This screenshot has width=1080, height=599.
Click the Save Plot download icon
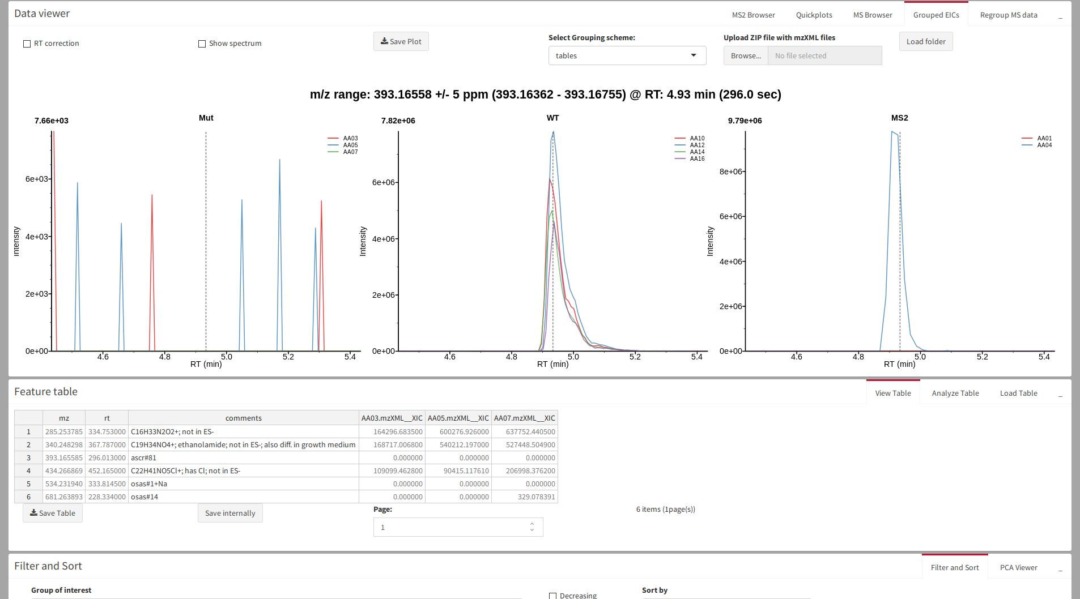384,41
